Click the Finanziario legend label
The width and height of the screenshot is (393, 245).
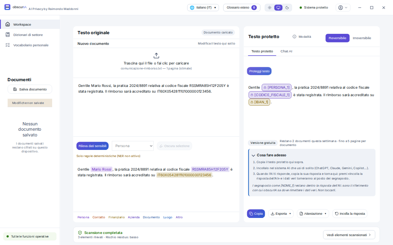coord(116,217)
